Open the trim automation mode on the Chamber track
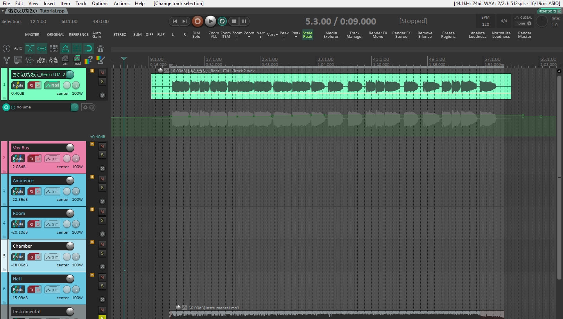The height and width of the screenshot is (319, 563). coord(52,257)
